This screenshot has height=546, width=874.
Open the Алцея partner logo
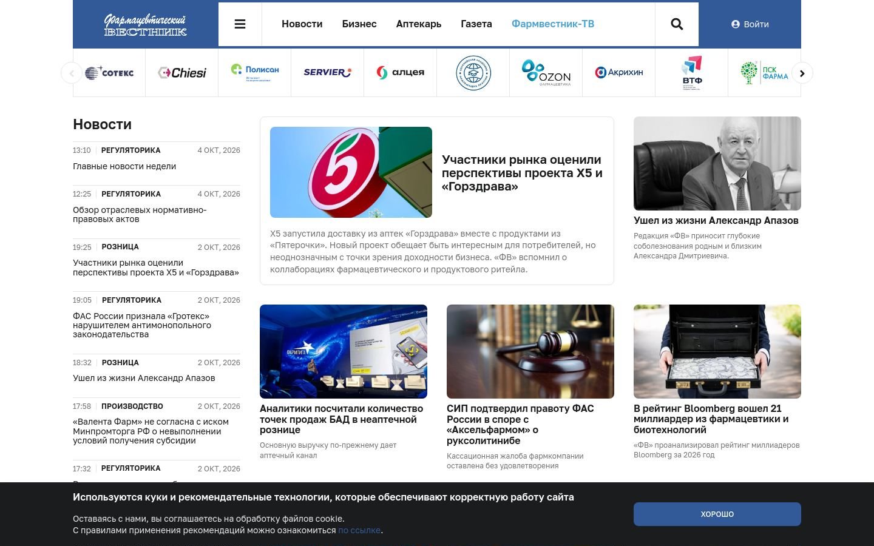401,73
